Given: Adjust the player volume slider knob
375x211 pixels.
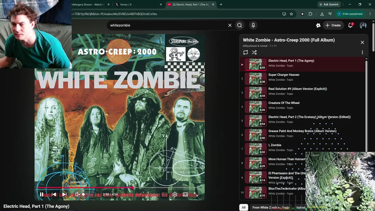Looking at the screenshot, I should pos(83,194).
